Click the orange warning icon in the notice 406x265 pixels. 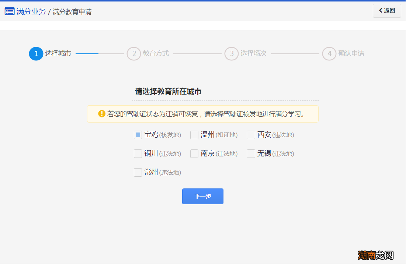101,114
